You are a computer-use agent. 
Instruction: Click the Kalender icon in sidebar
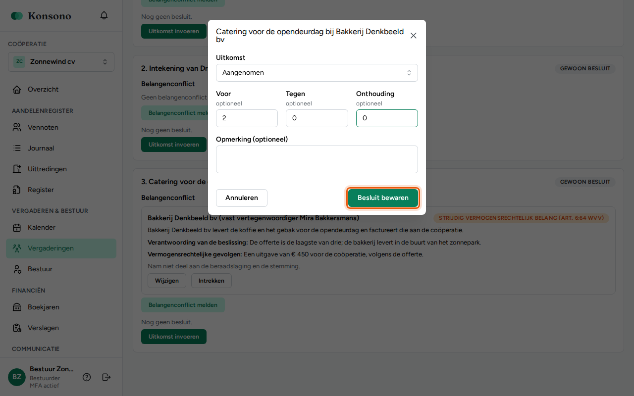click(17, 228)
